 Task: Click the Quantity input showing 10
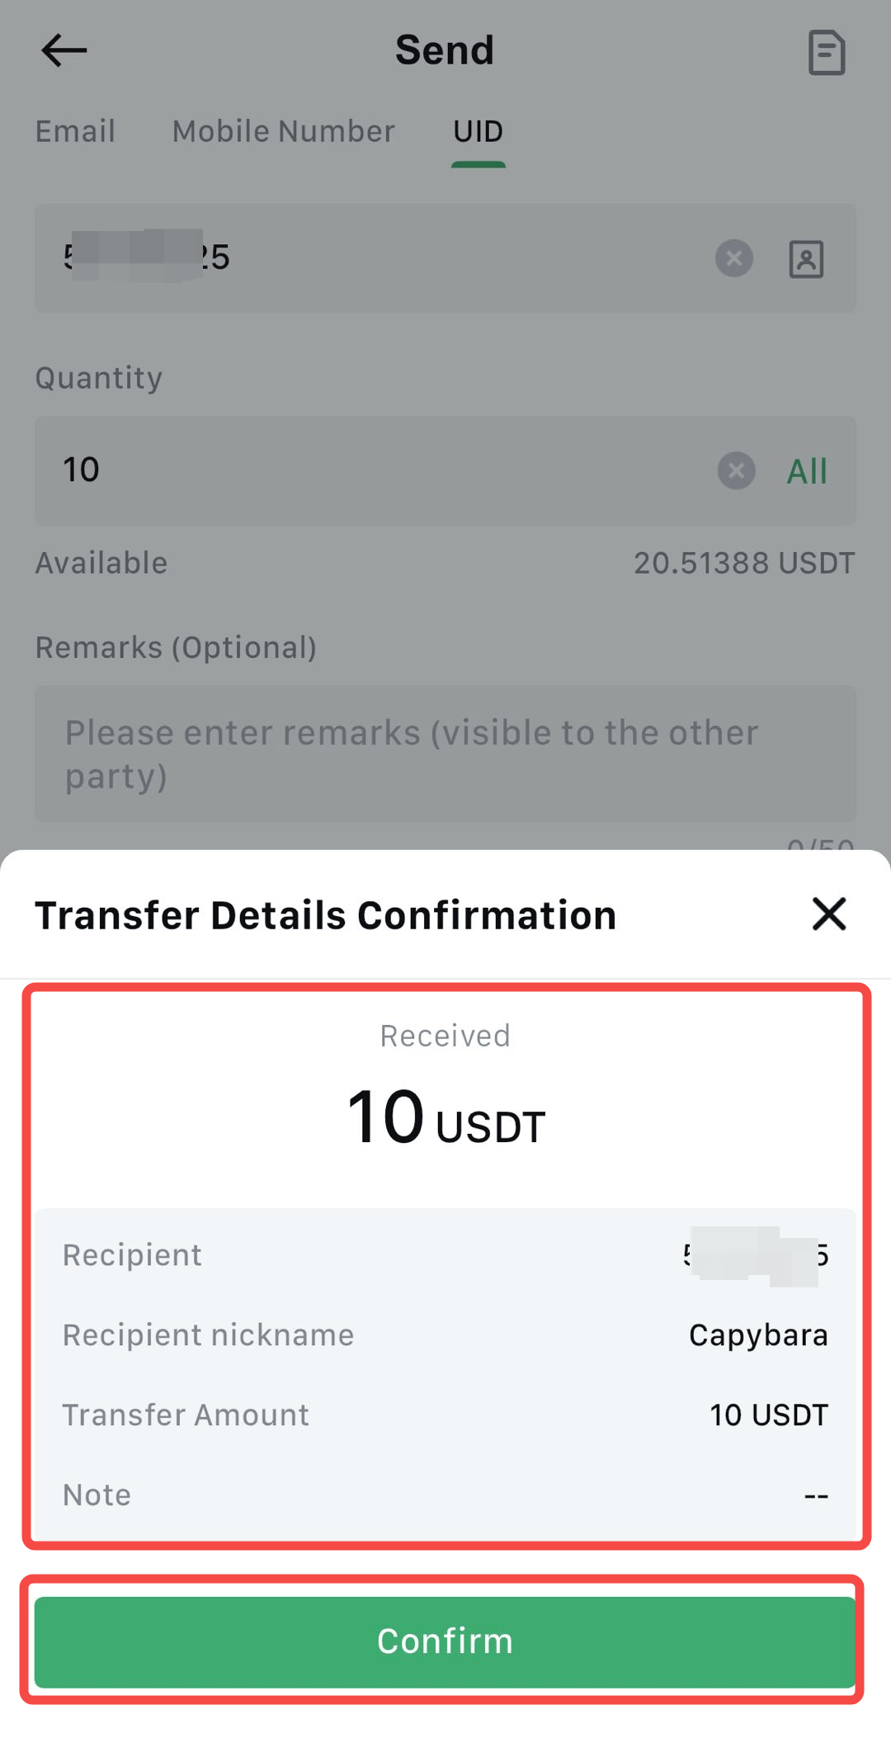tap(371, 470)
